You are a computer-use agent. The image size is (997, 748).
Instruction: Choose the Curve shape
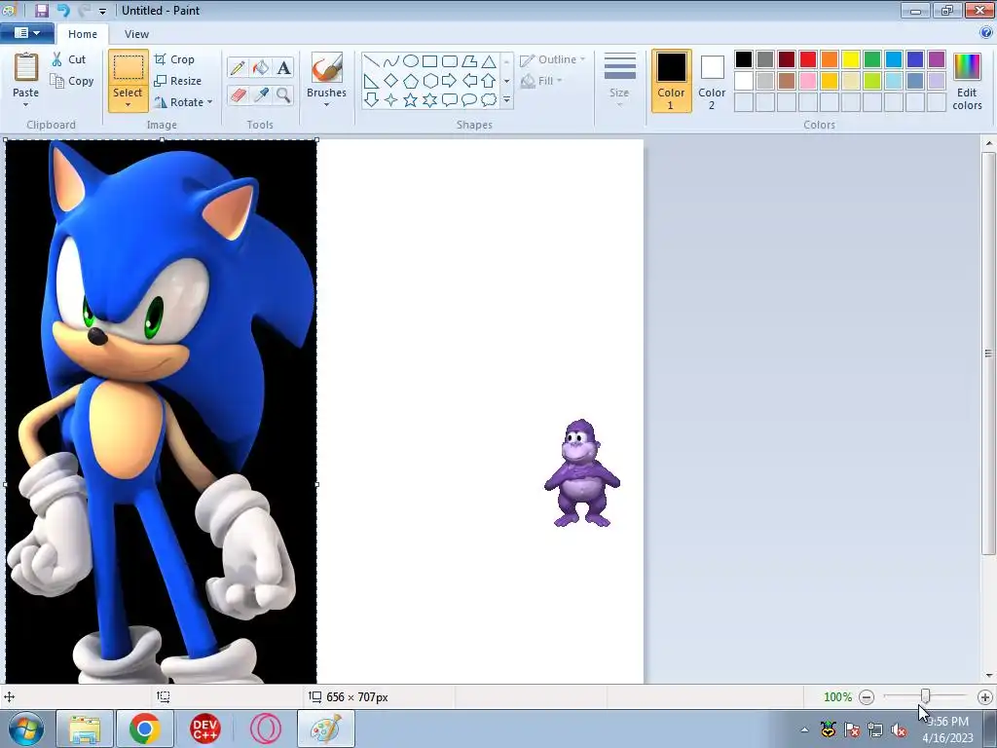[x=391, y=61]
